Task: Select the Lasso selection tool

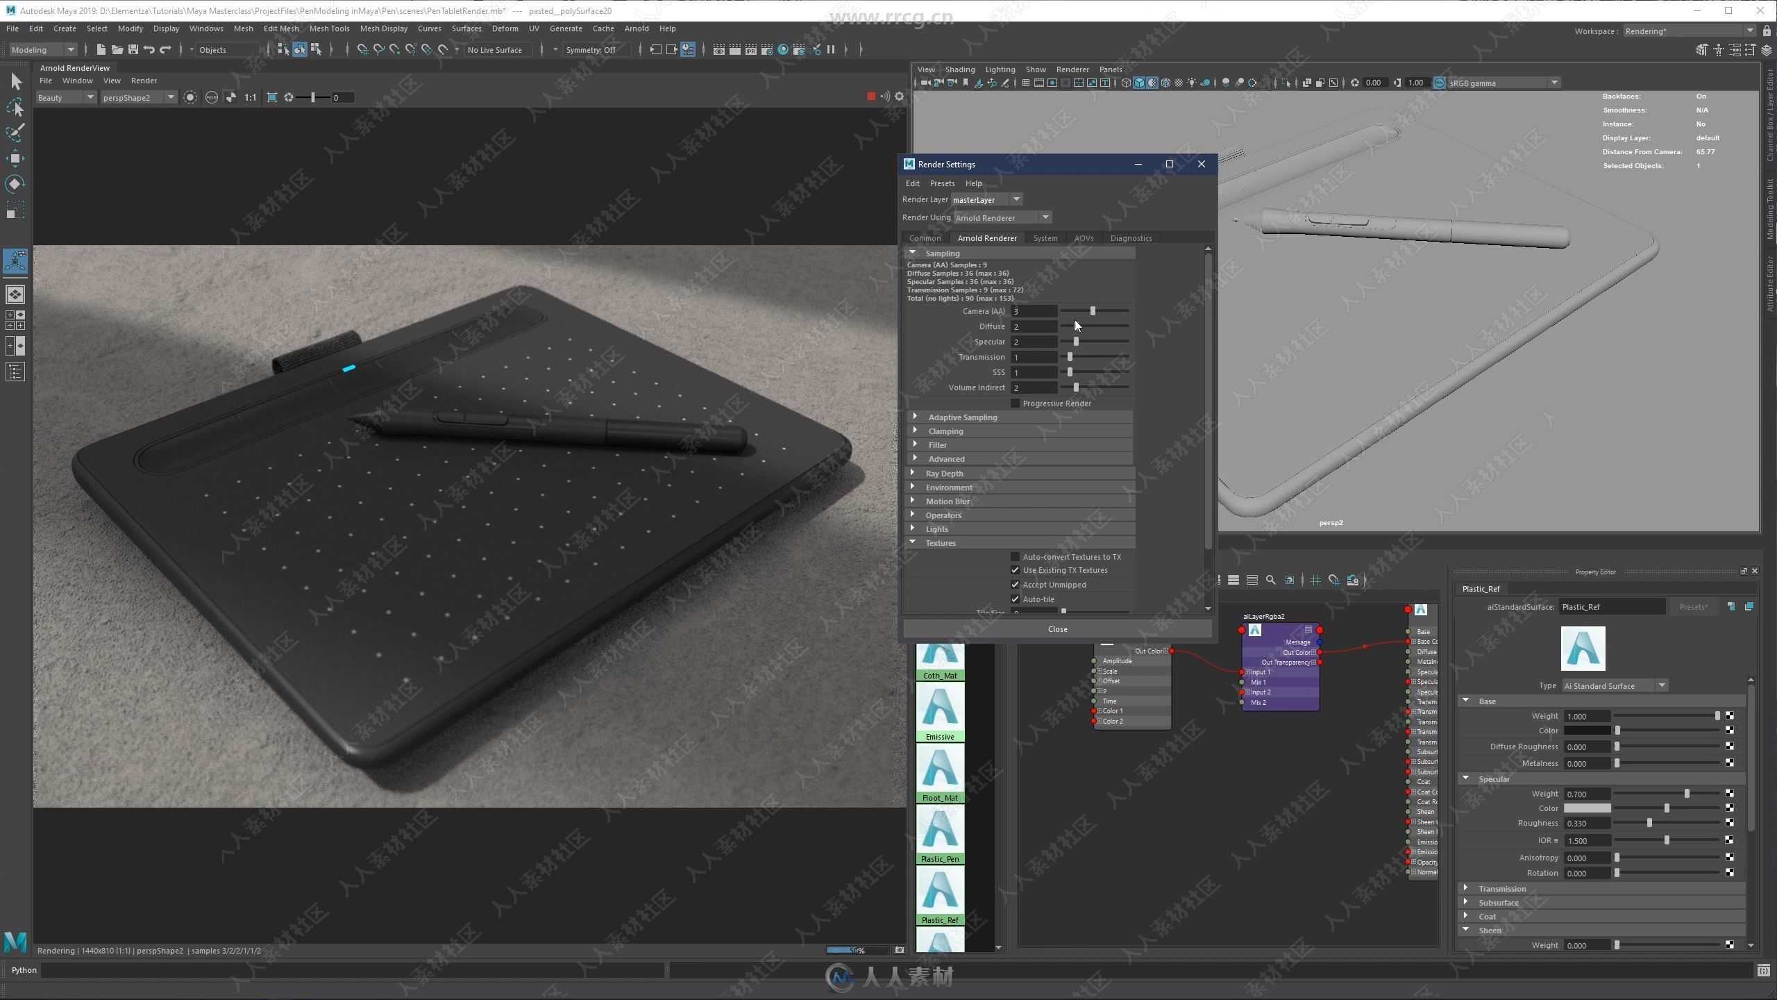Action: tap(15, 107)
